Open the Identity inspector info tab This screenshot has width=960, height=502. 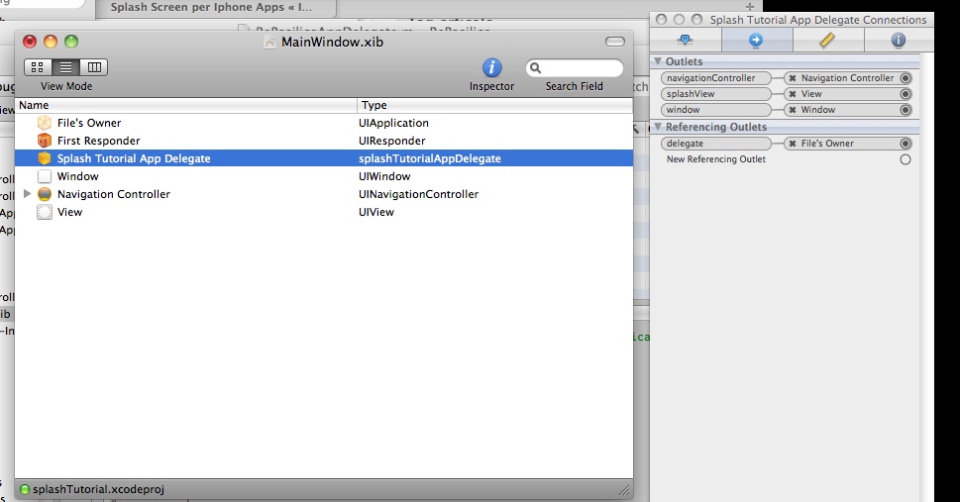pyautogui.click(x=899, y=41)
